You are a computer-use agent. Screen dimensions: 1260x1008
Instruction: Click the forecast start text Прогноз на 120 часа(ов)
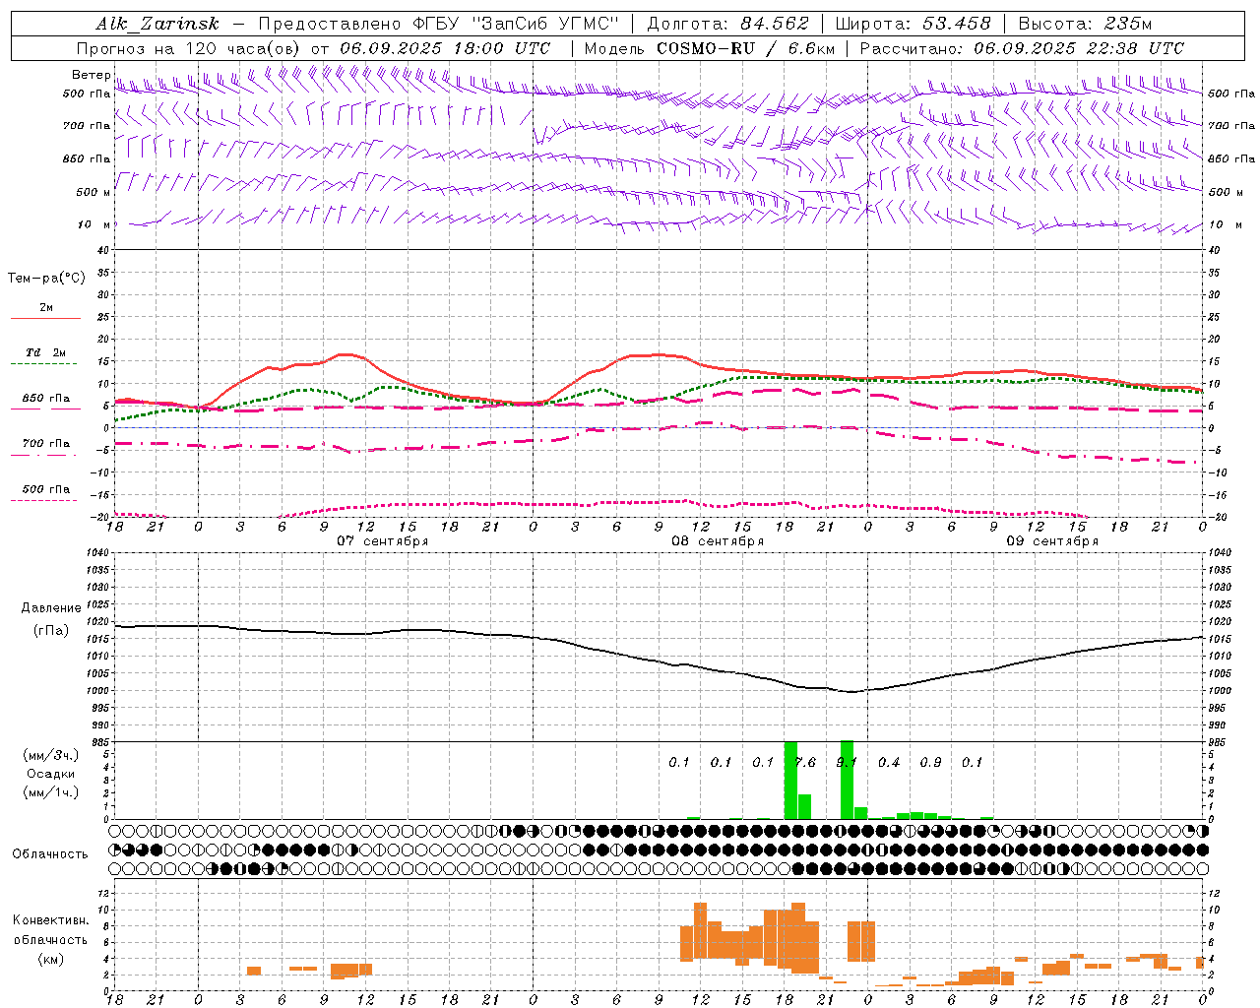[190, 48]
